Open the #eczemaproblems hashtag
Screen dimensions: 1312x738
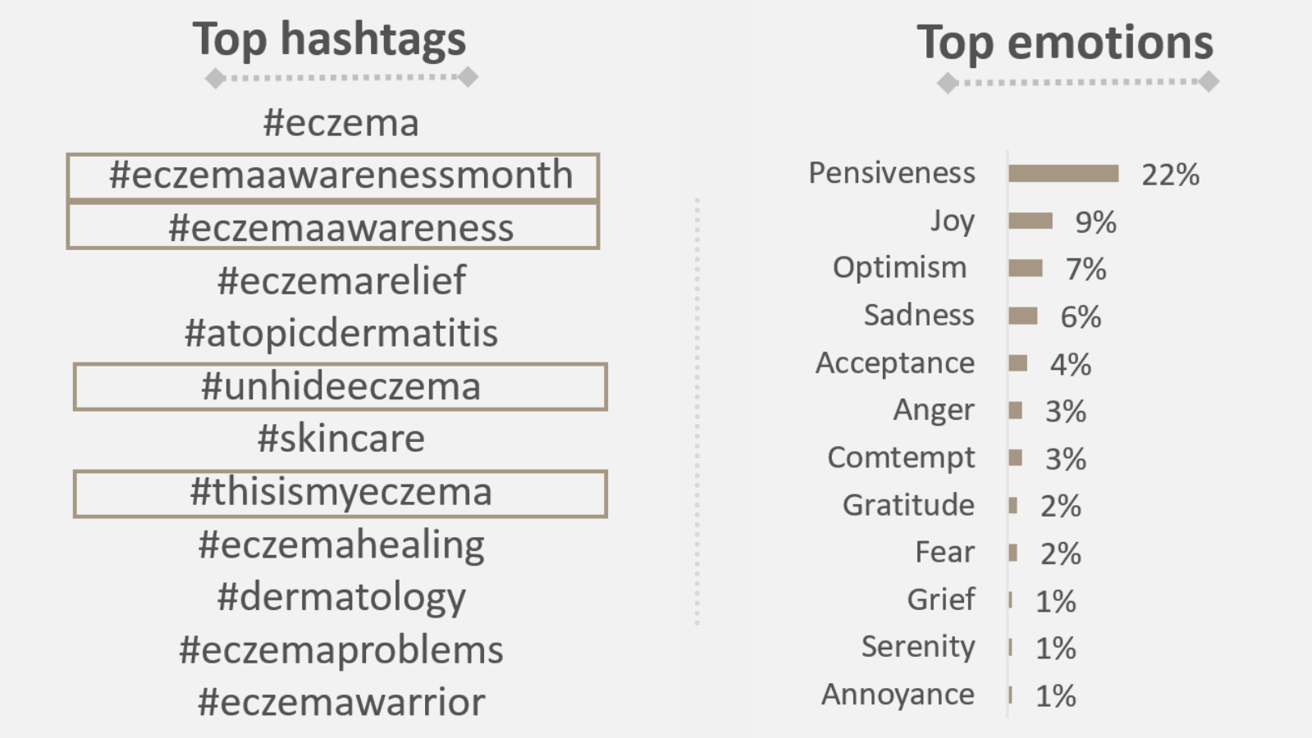(341, 651)
